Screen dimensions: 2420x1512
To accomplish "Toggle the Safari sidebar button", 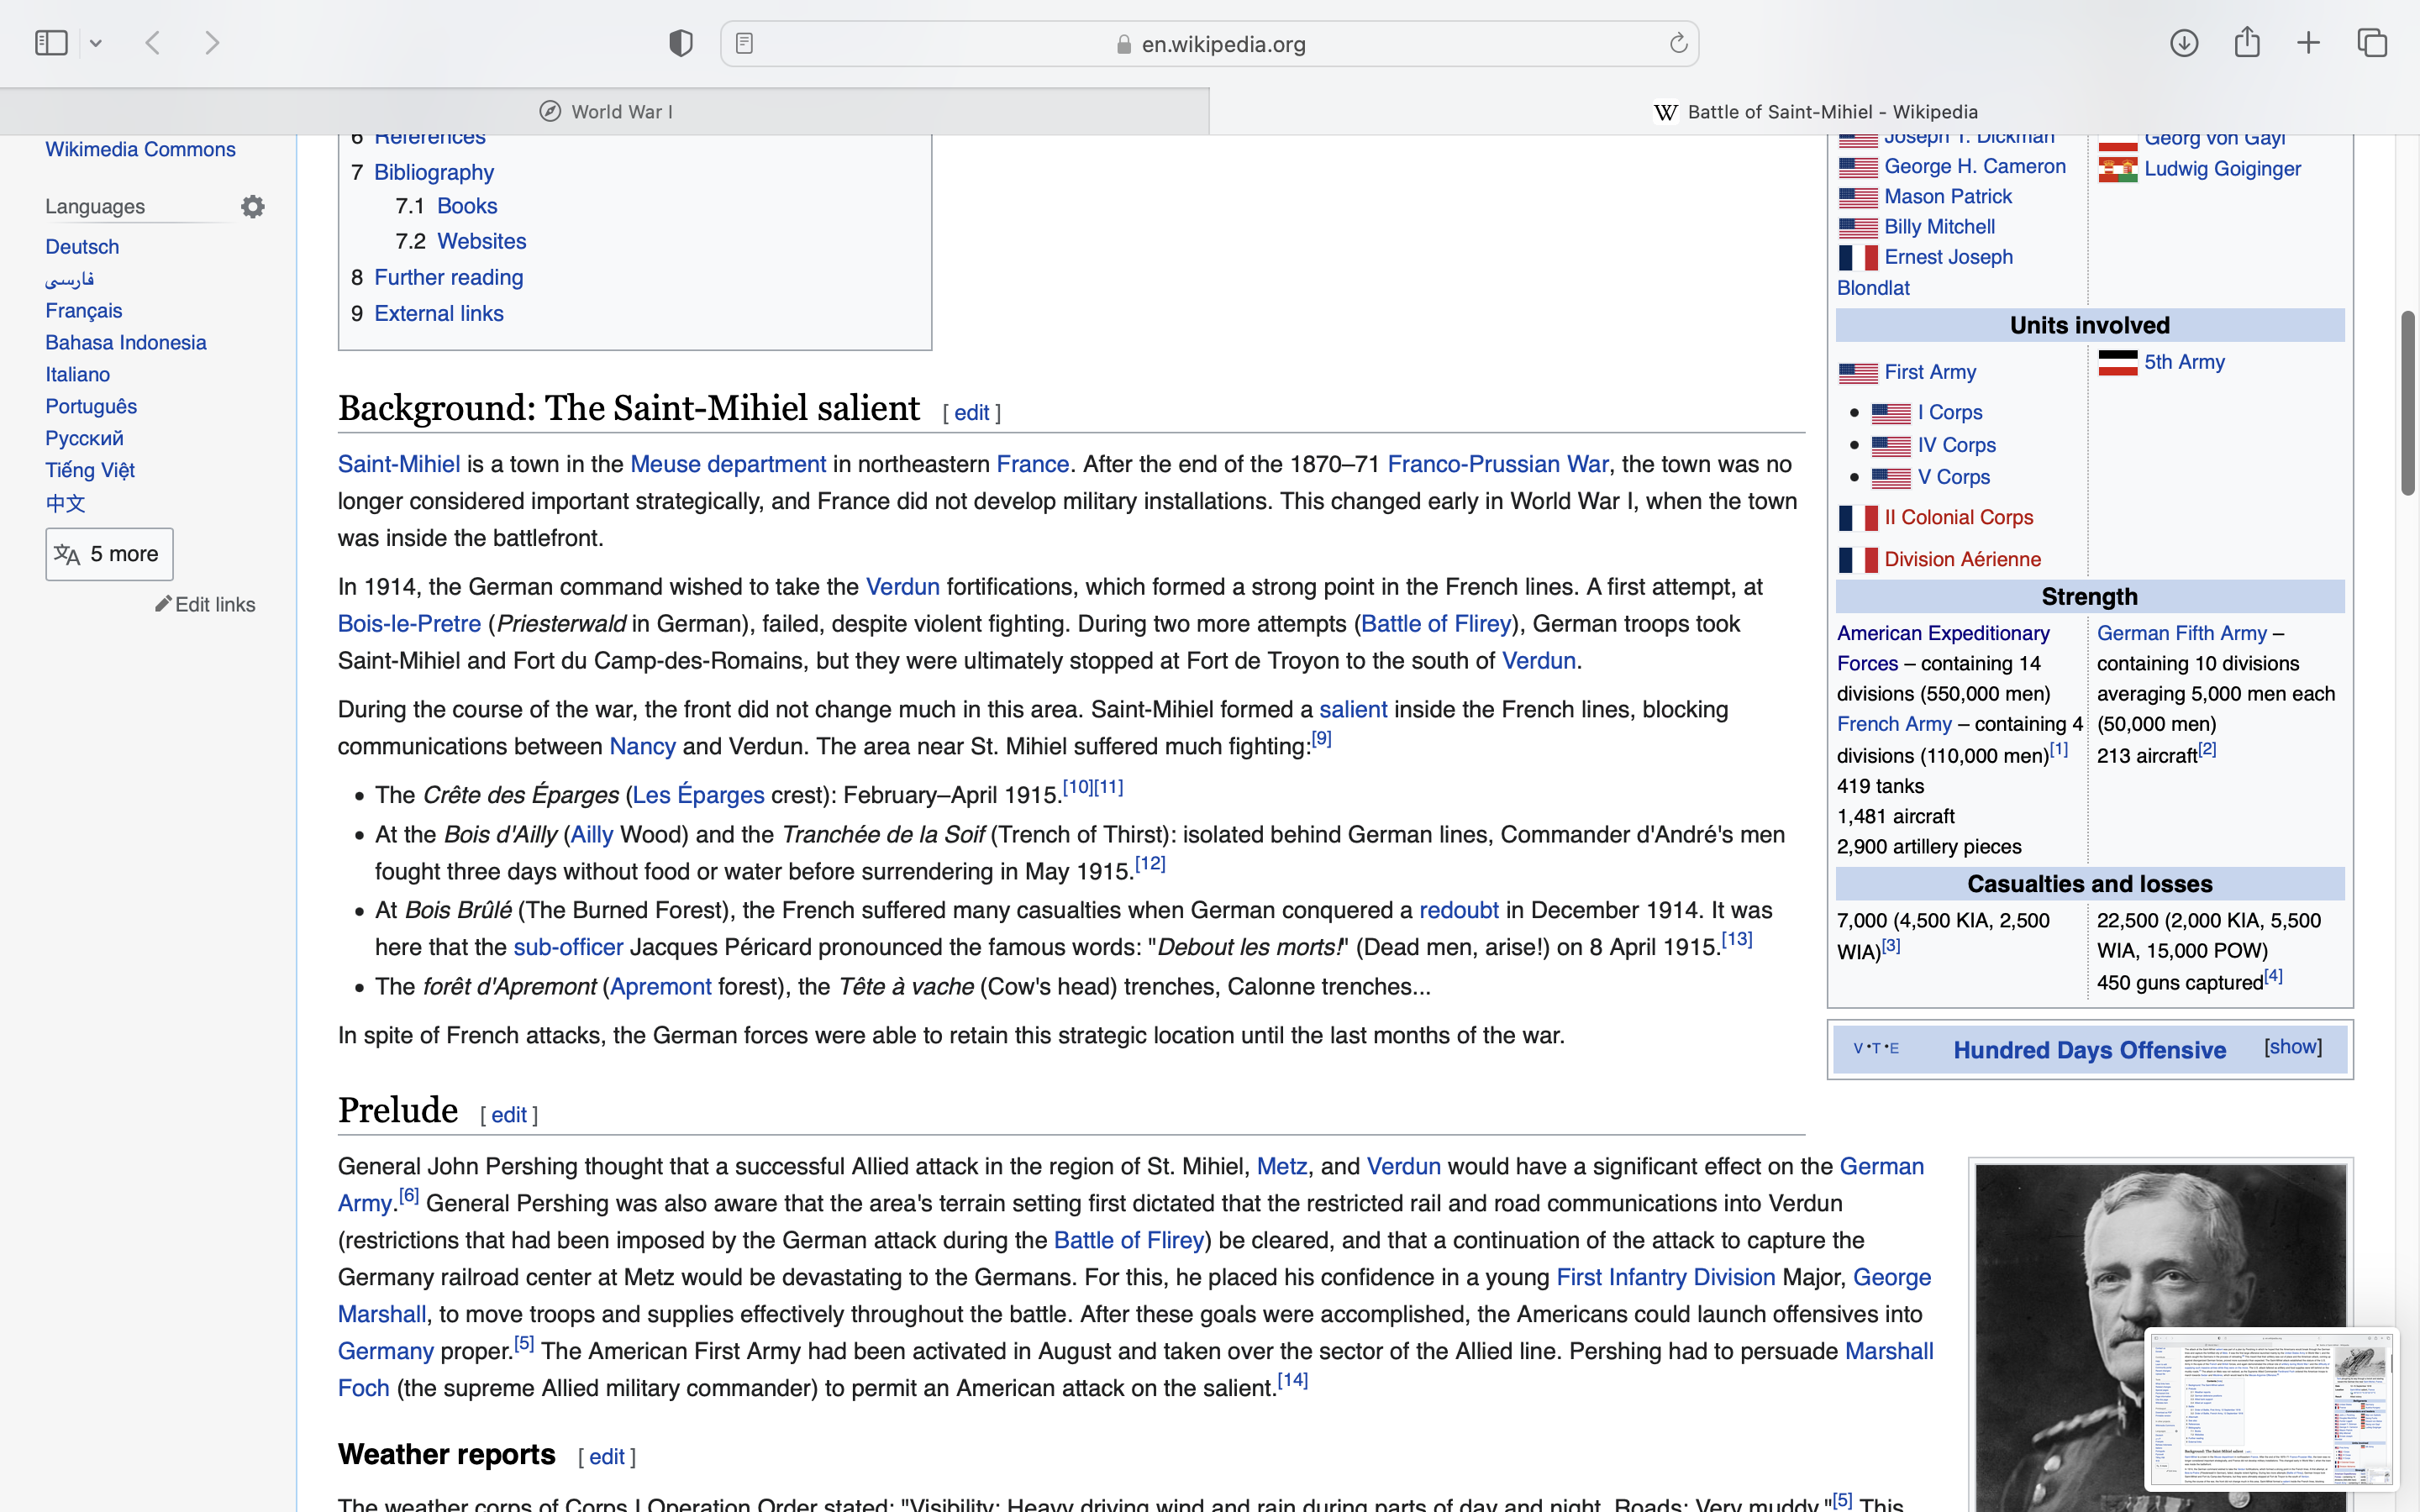I will click(51, 43).
